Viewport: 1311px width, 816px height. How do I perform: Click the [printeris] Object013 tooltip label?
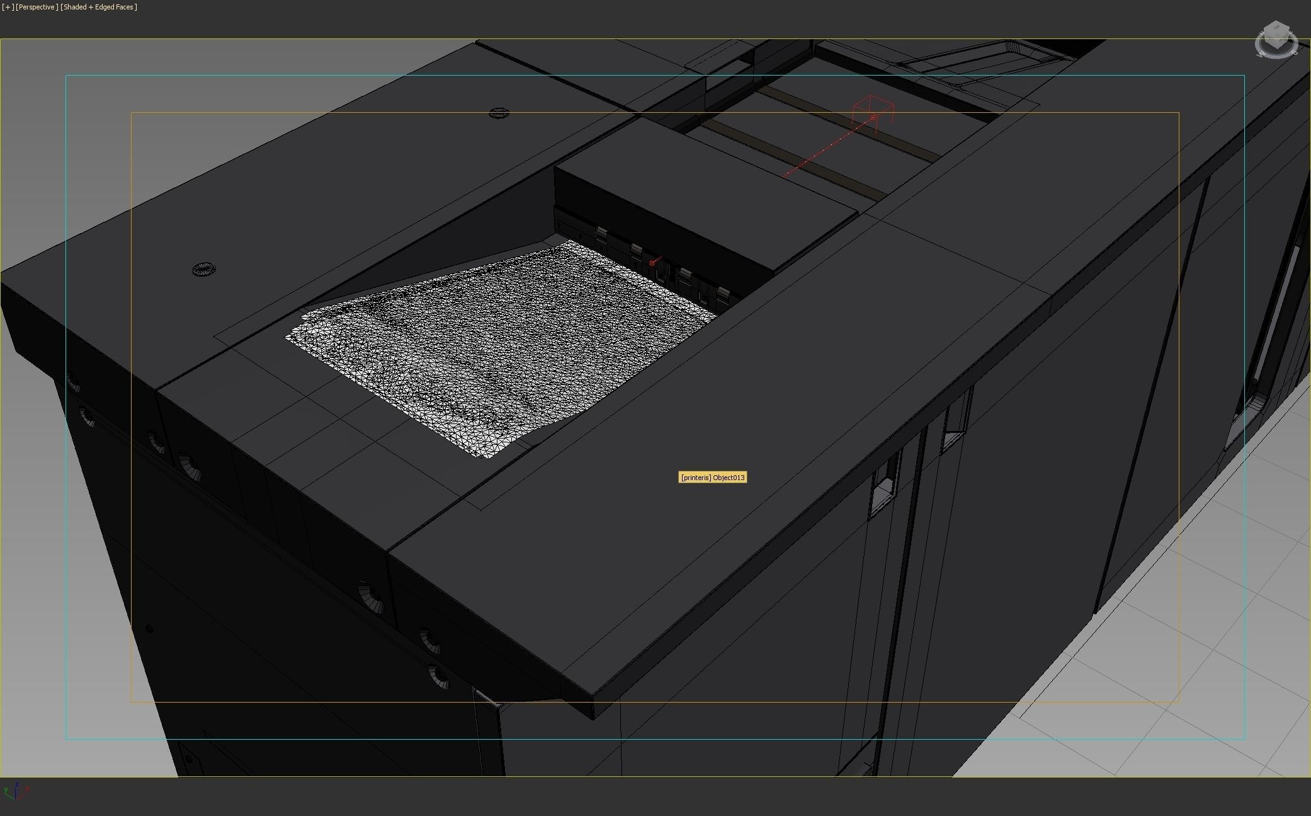[x=713, y=478]
